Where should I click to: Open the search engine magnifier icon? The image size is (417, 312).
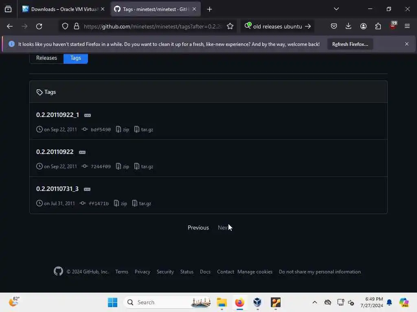248,26
